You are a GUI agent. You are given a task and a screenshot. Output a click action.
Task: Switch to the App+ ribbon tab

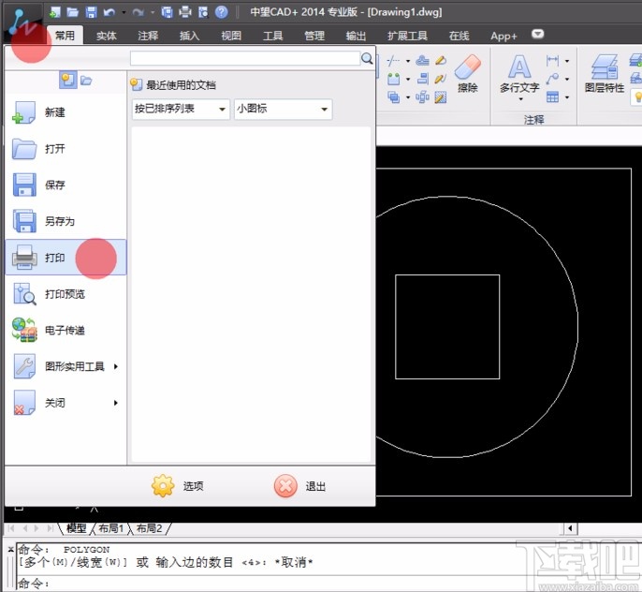503,36
